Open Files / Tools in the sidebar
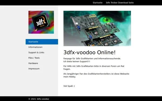Screen dimensions: 162x101 pyautogui.click(x=34, y=58)
